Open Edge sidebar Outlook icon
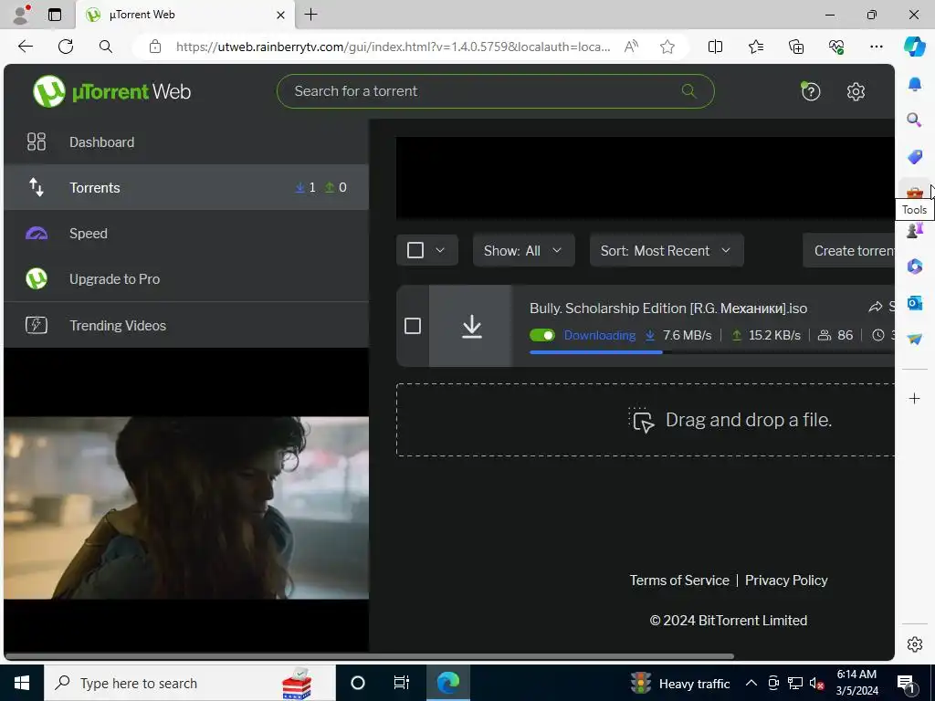 [914, 303]
